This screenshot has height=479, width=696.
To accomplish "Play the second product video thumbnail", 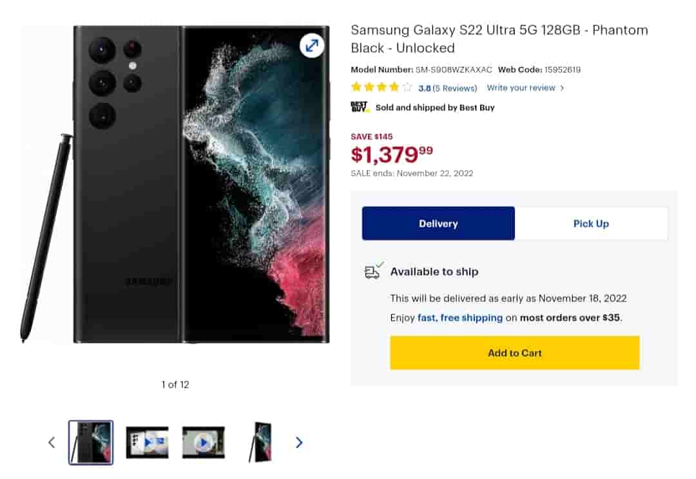I will [x=203, y=442].
